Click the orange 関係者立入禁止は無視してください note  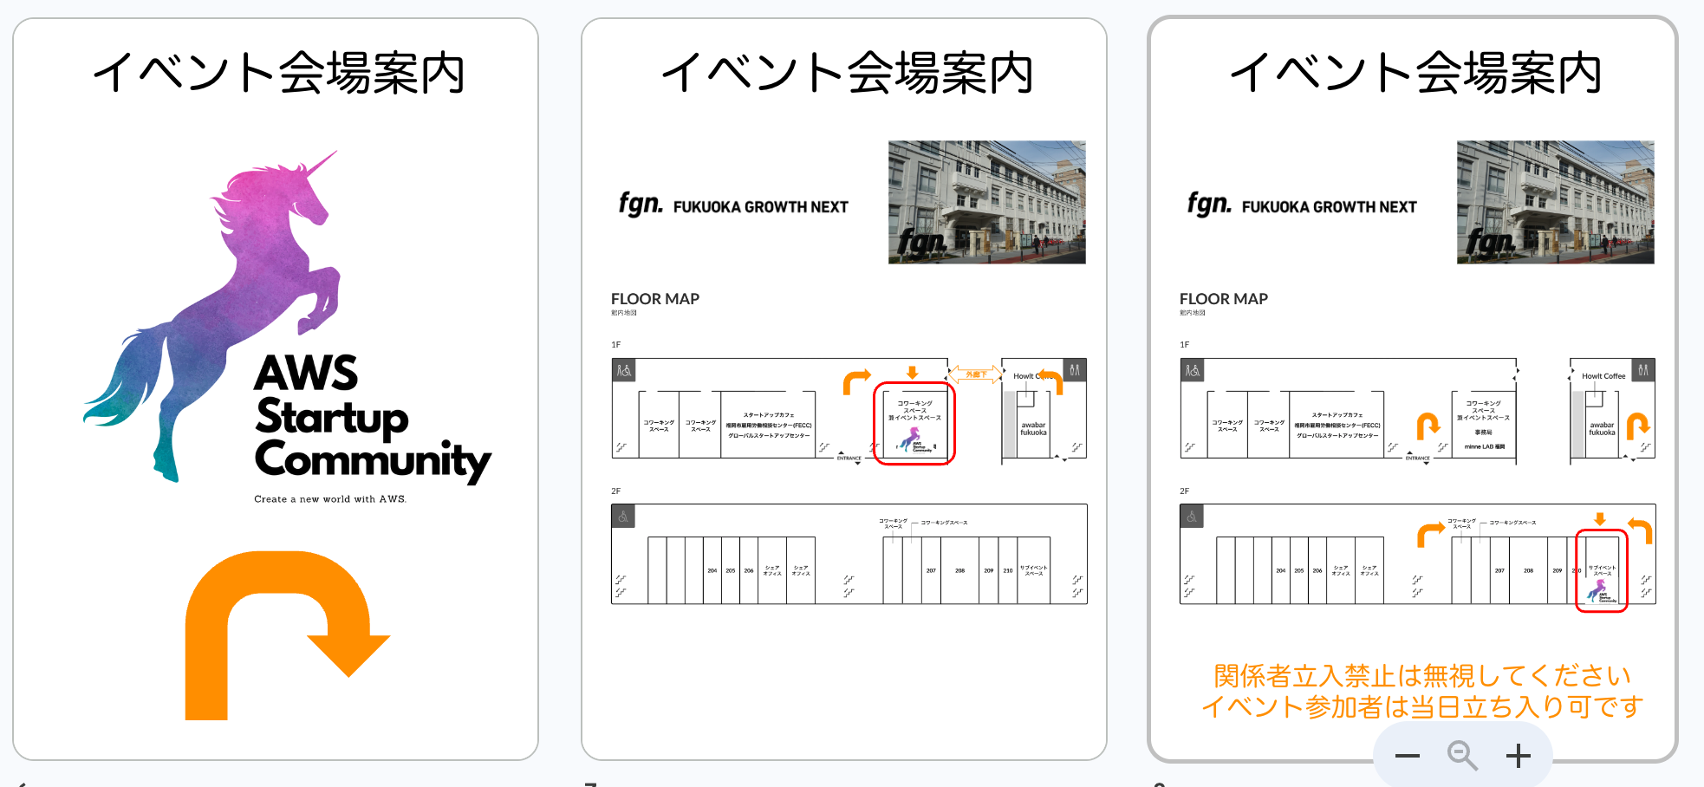click(x=1422, y=674)
